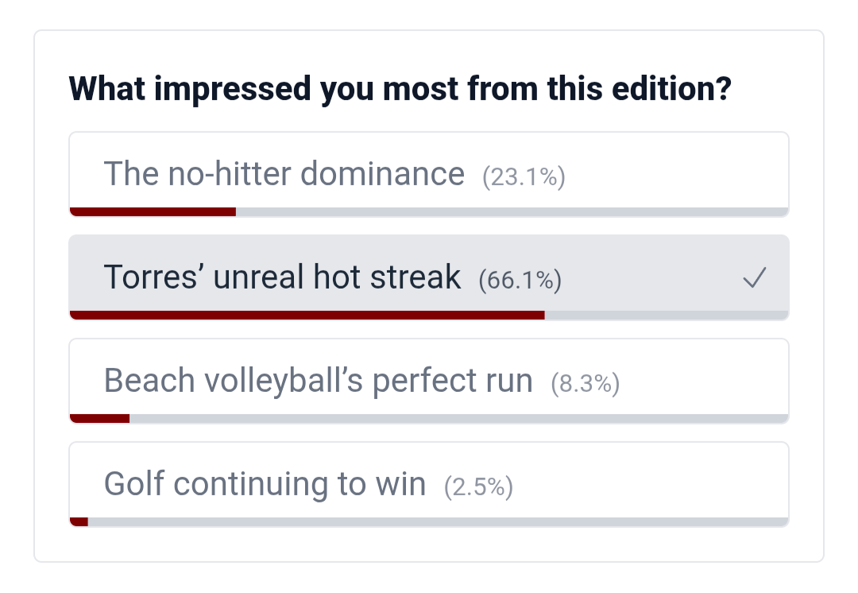Click red filled portion of Torres' bar
This screenshot has width=858, height=593.
(307, 315)
